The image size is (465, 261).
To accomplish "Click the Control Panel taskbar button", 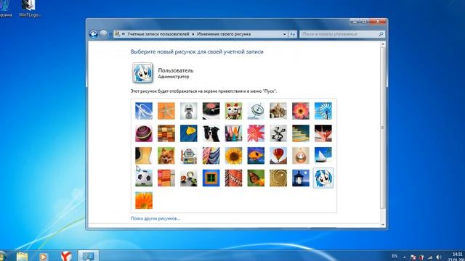I will (x=88, y=256).
